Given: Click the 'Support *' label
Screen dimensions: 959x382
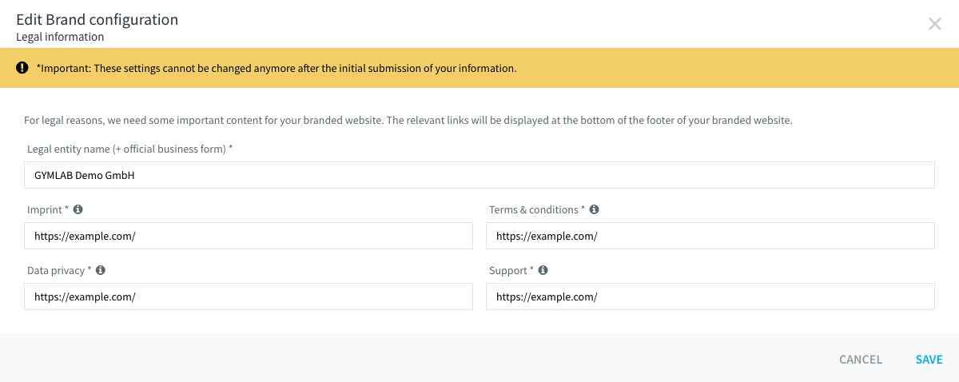Looking at the screenshot, I should (x=511, y=270).
